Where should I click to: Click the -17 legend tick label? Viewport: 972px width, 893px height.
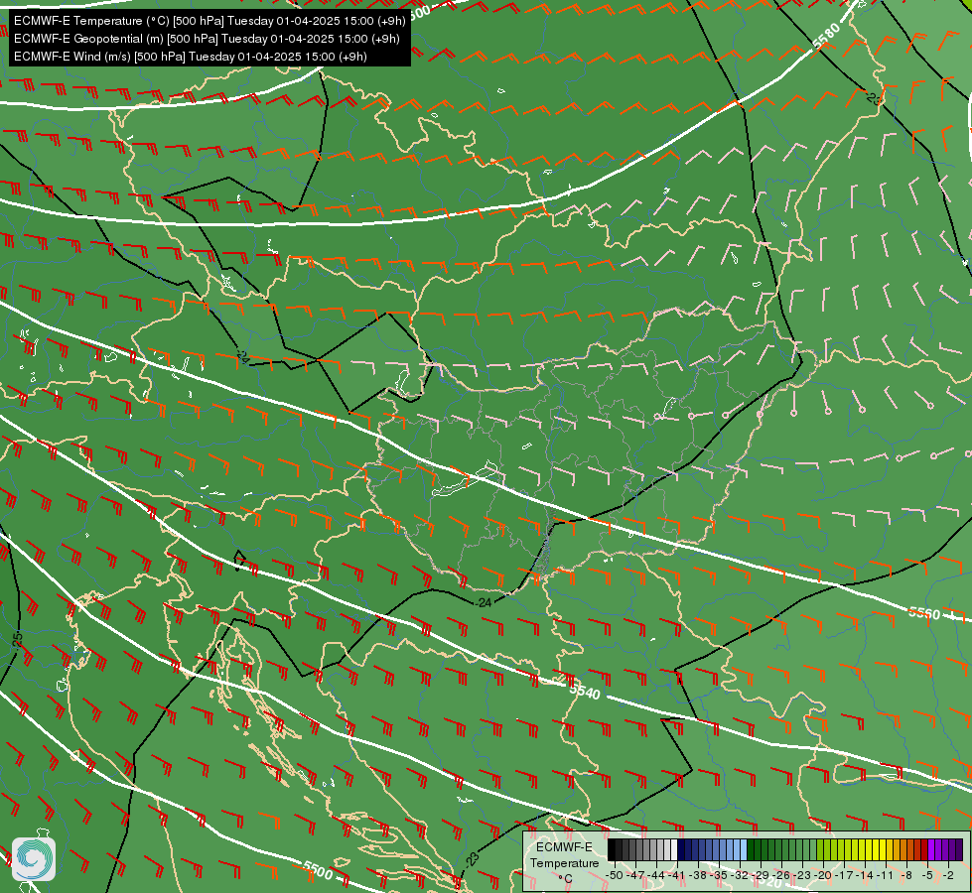(844, 875)
